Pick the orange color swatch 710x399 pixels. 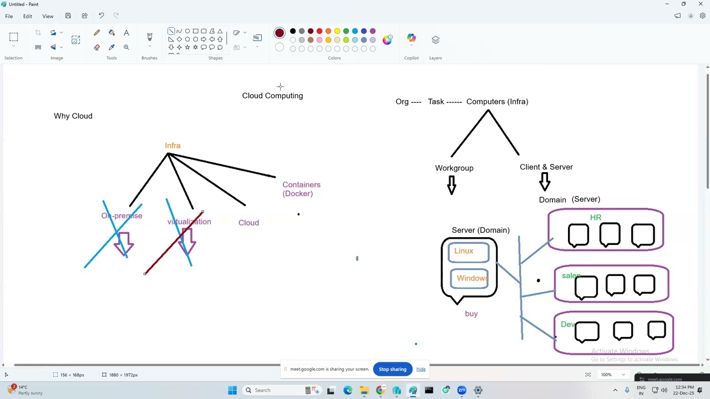click(x=328, y=31)
